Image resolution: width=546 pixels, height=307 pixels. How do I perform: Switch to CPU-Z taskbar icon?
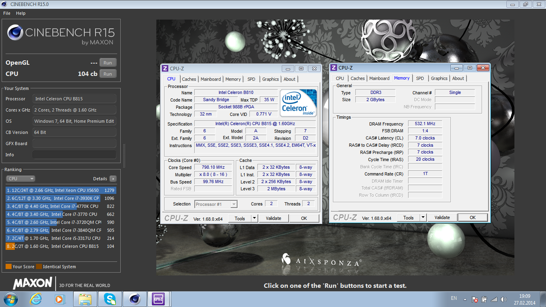(x=158, y=299)
